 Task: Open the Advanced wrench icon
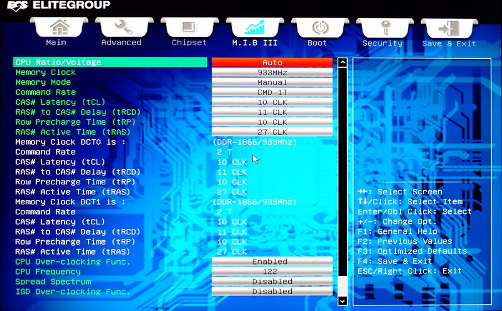pos(124,27)
